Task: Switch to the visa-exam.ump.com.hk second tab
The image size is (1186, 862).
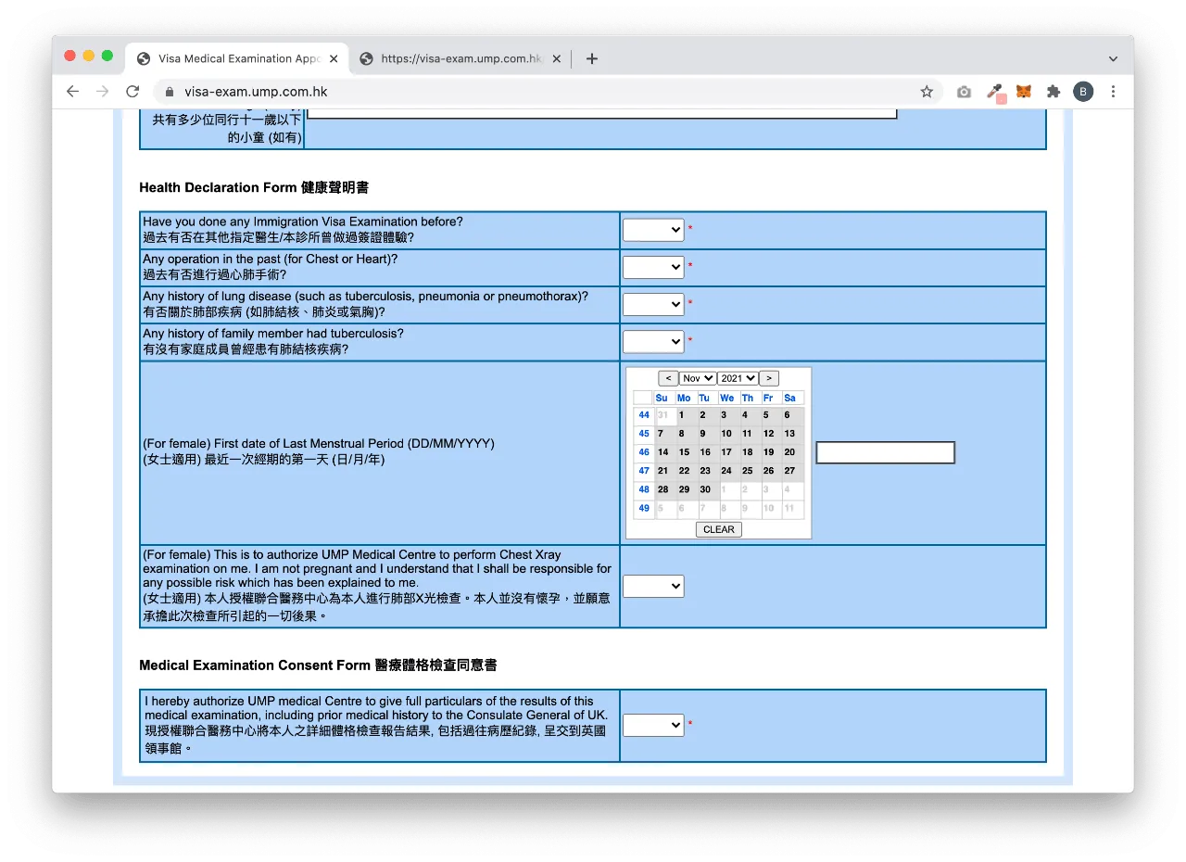Action: tap(461, 58)
